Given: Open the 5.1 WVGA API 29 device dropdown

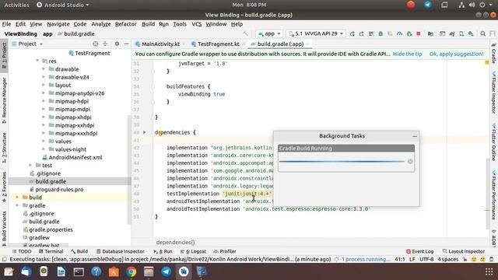Looking at the screenshot, I should pyautogui.click(x=316, y=33).
